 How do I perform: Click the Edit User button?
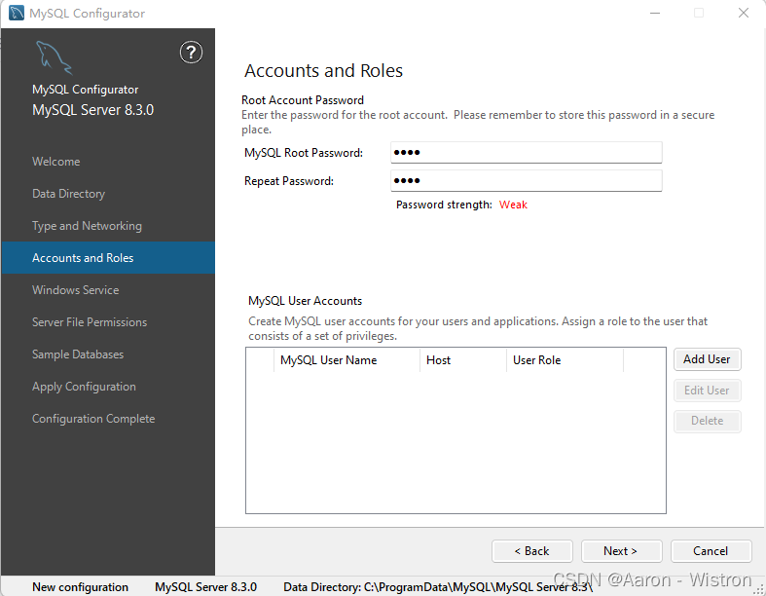(707, 391)
